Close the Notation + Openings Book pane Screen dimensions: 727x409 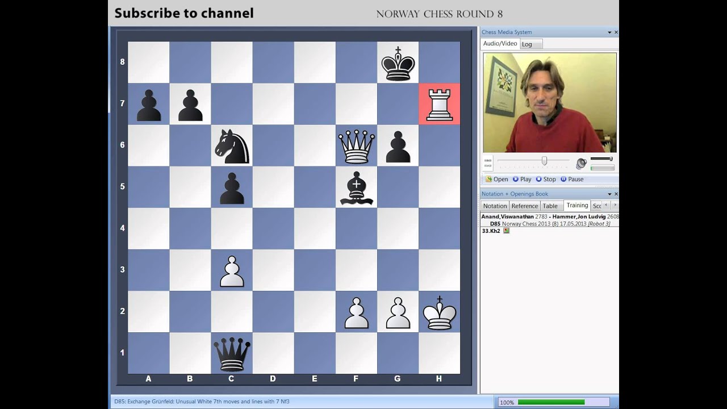pos(616,194)
